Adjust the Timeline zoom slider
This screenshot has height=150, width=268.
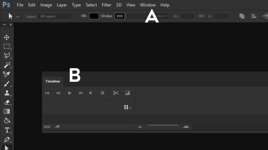(163, 125)
